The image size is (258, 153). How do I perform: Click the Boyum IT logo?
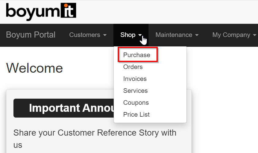(41, 11)
